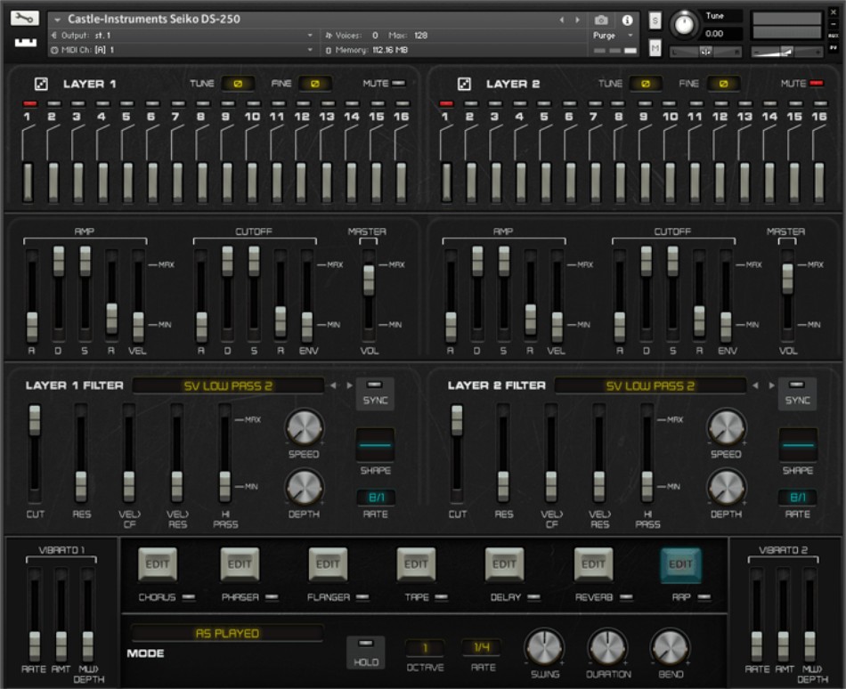
Task: Select previous Layer 2 filter type arrow
Action: coord(755,385)
